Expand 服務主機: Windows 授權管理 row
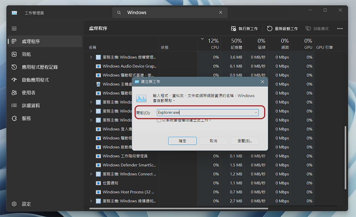Image resolution: width=356 pixels, height=217 pixels. [x=91, y=57]
